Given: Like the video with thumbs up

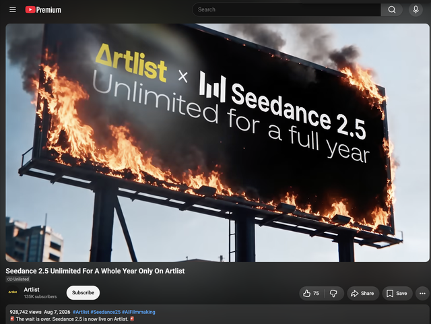Looking at the screenshot, I should click(x=311, y=294).
